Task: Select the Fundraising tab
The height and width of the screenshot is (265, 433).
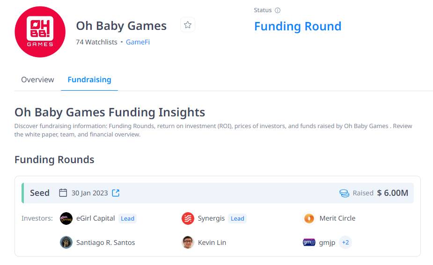Action: pyautogui.click(x=89, y=80)
